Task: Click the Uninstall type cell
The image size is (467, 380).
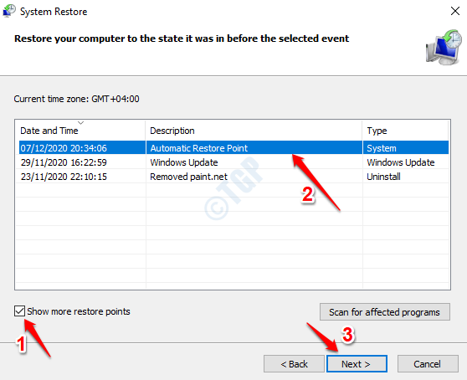Action: click(383, 177)
